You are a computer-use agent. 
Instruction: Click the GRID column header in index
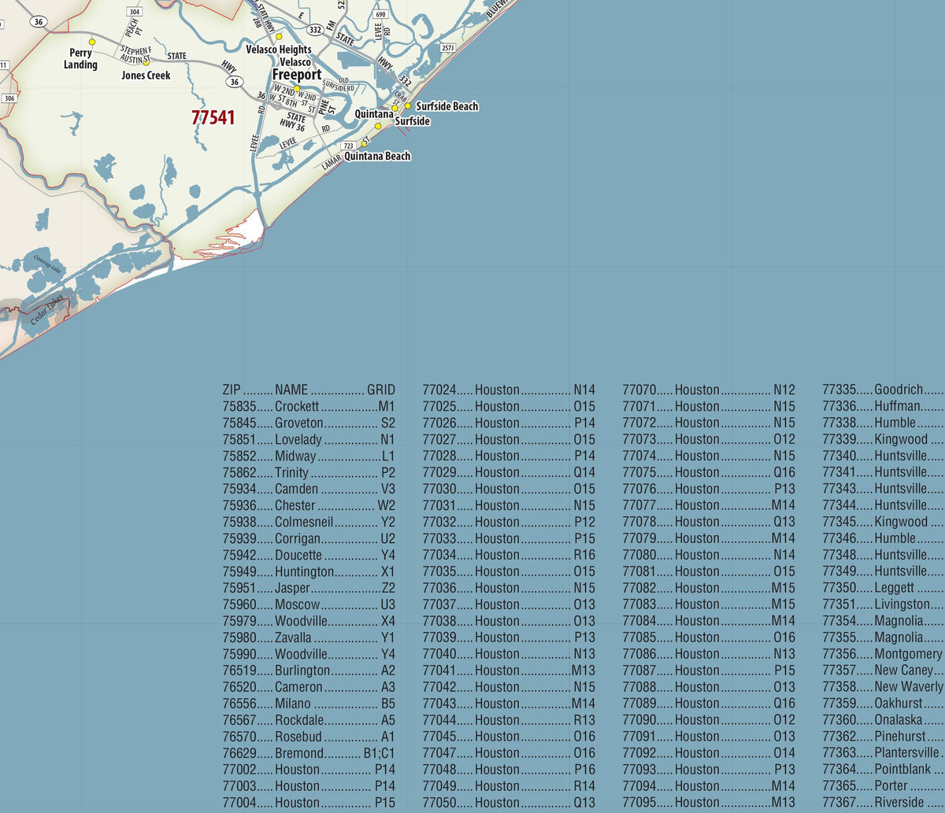[x=381, y=390]
